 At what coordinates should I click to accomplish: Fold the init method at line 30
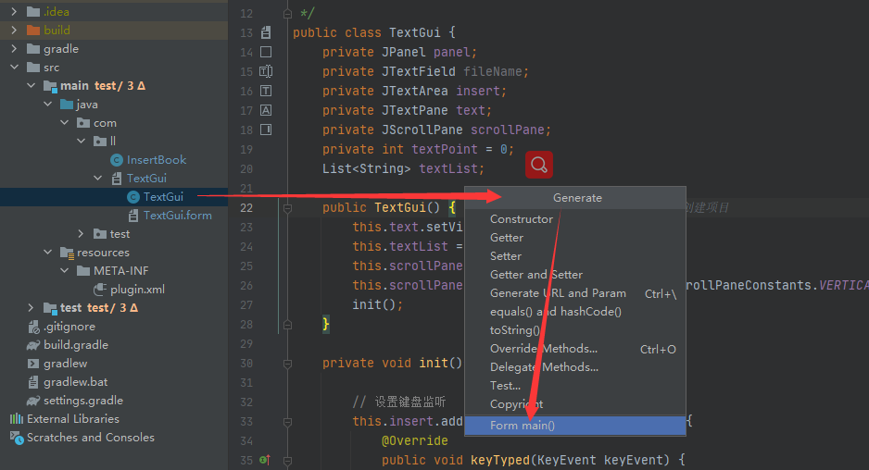(287, 364)
